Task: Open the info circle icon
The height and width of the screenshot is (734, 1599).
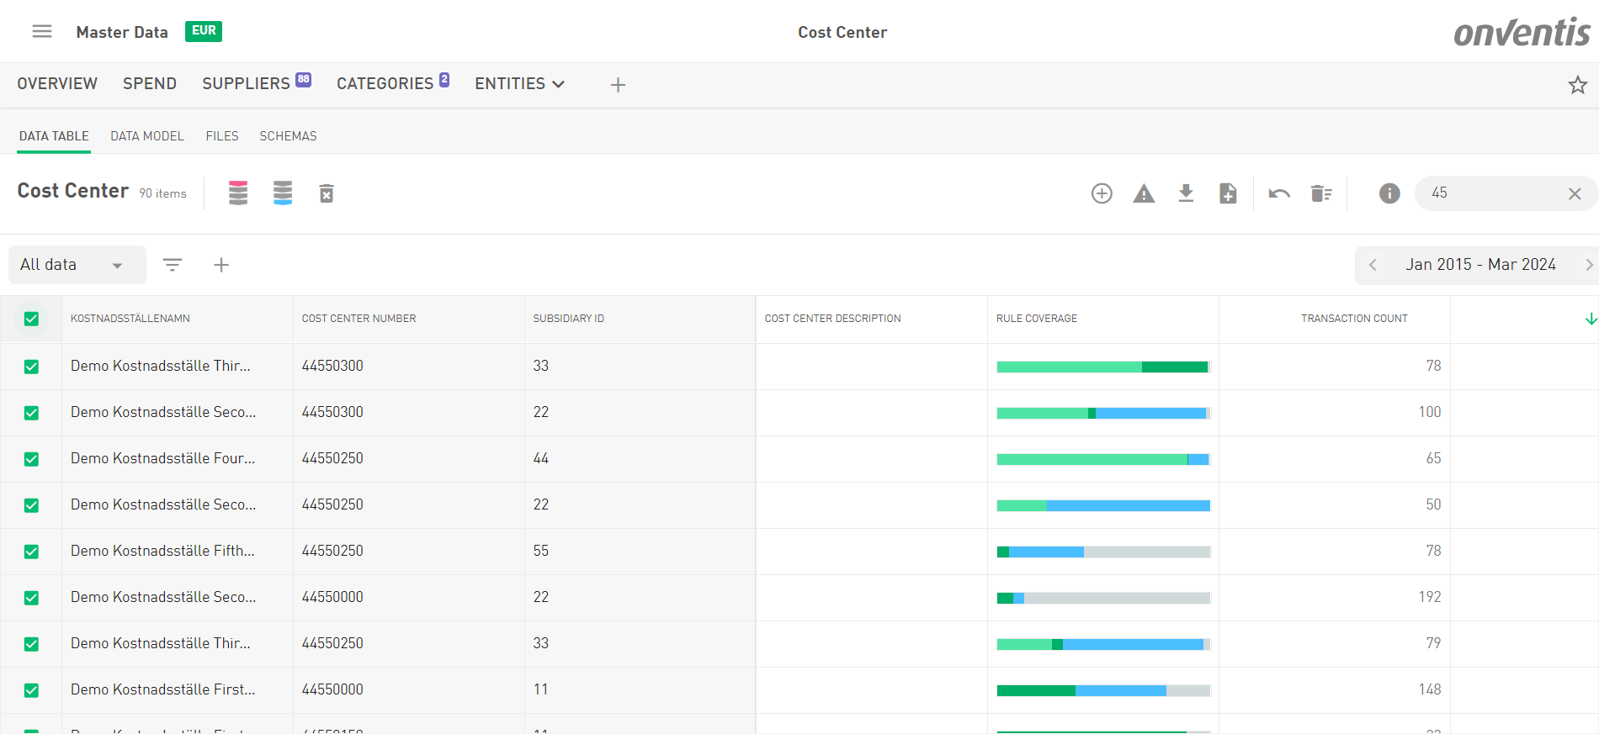Action: (x=1389, y=193)
